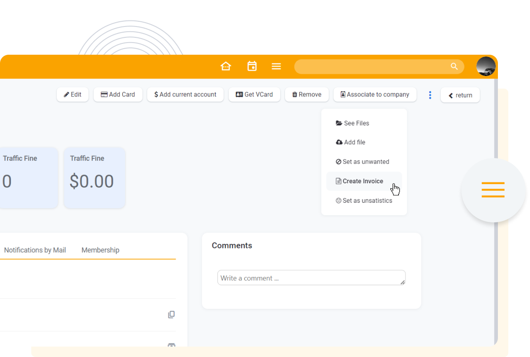Image resolution: width=530 pixels, height=357 pixels.
Task: Open the user avatar in the top right
Action: click(486, 66)
